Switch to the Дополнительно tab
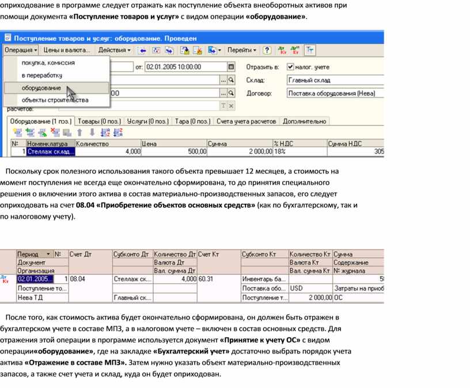This screenshot has height=388, width=470. coord(304,121)
